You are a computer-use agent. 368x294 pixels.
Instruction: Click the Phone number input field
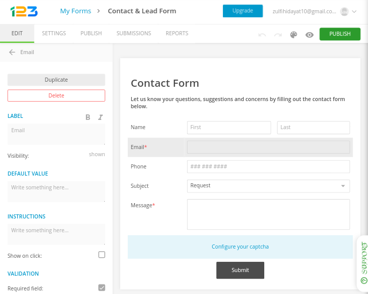tap(268, 167)
